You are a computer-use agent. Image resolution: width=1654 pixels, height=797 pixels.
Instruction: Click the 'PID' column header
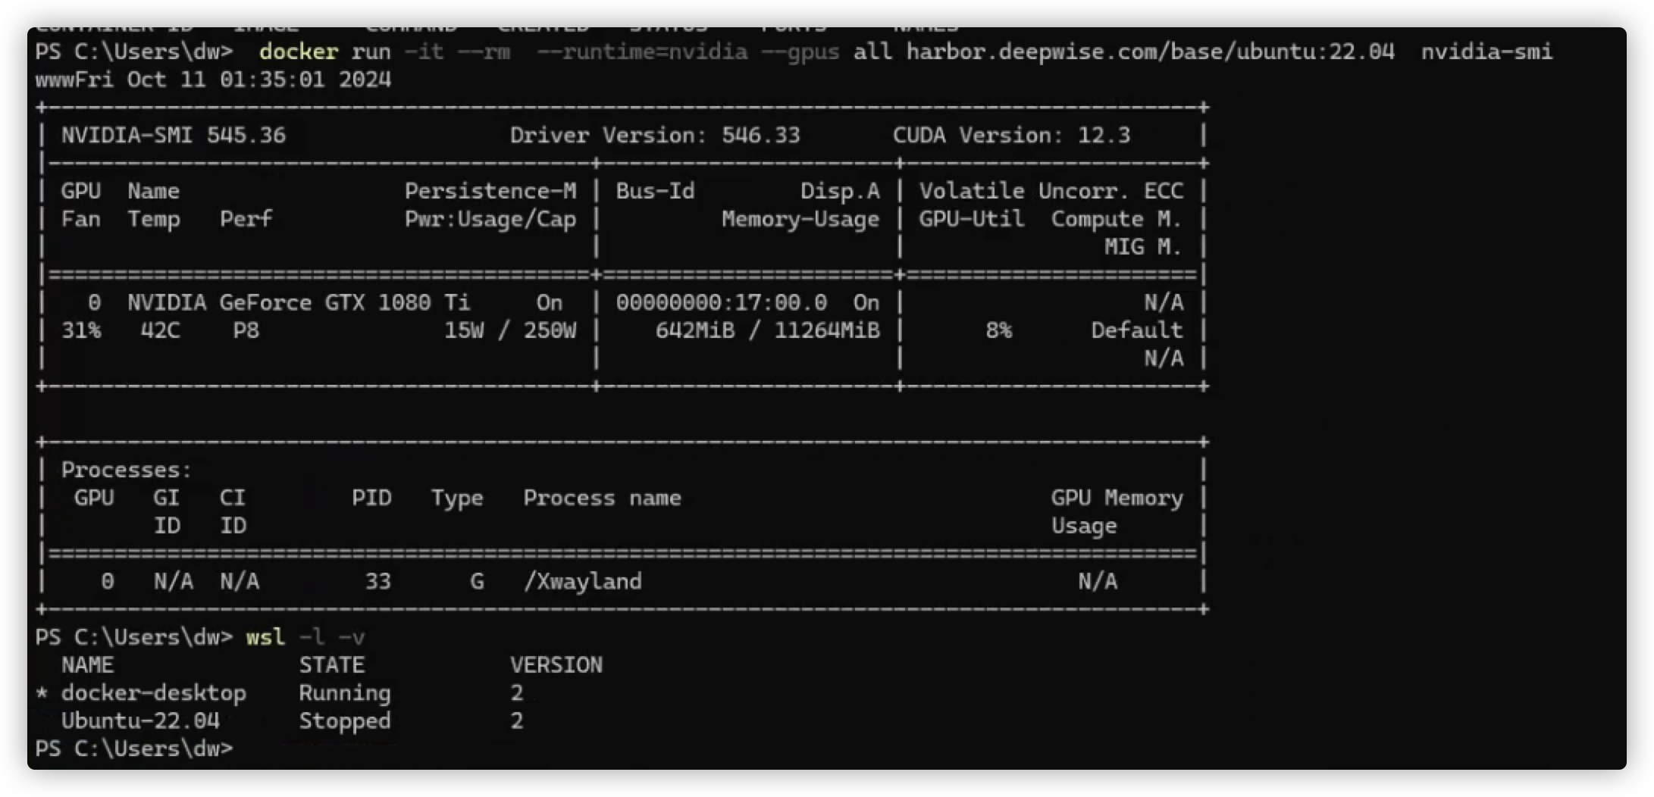coord(371,499)
